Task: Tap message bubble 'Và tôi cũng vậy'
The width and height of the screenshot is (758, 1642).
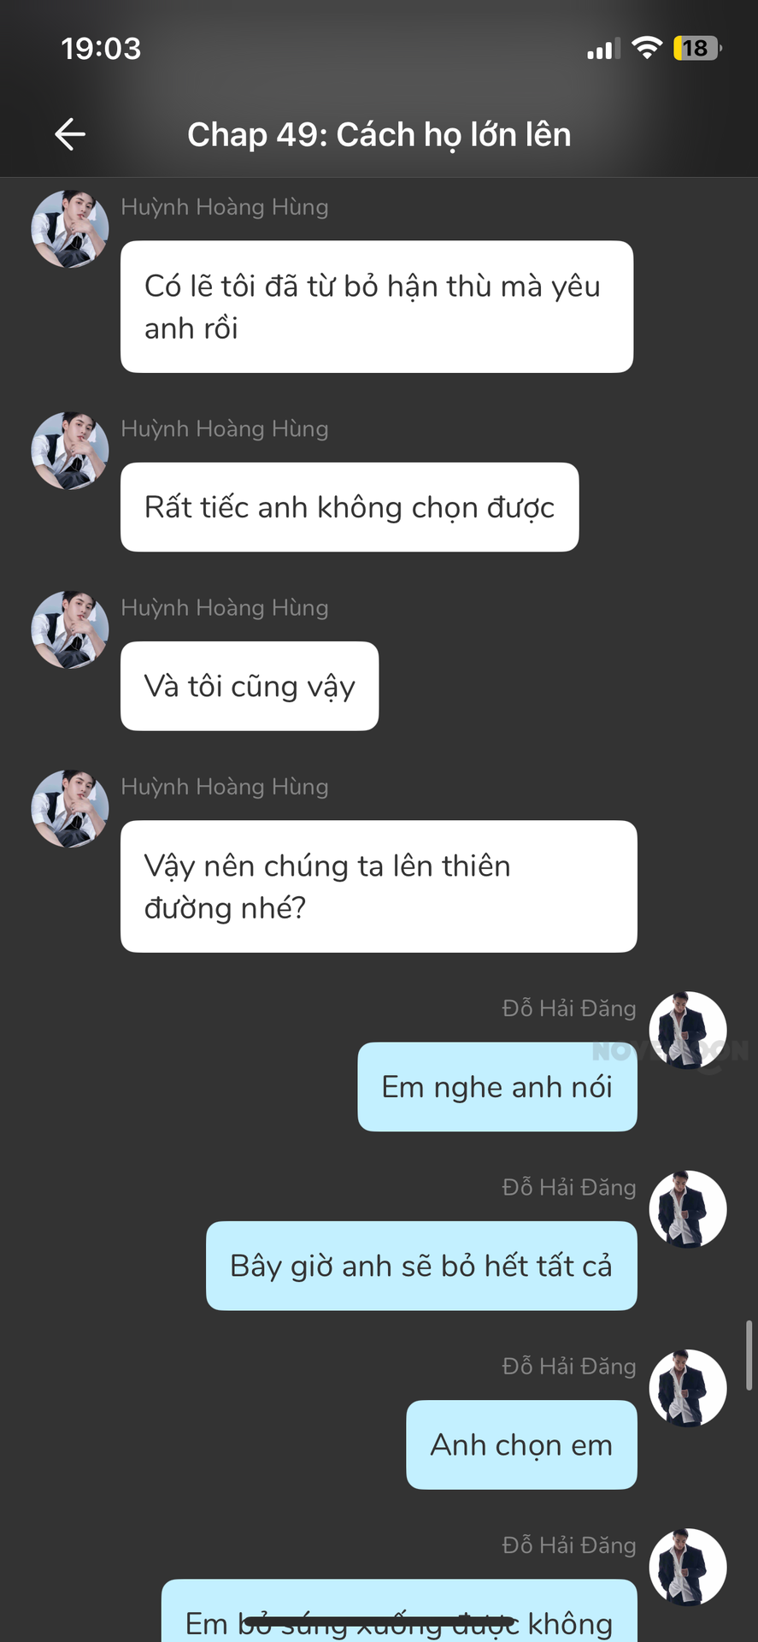Action: click(x=250, y=686)
